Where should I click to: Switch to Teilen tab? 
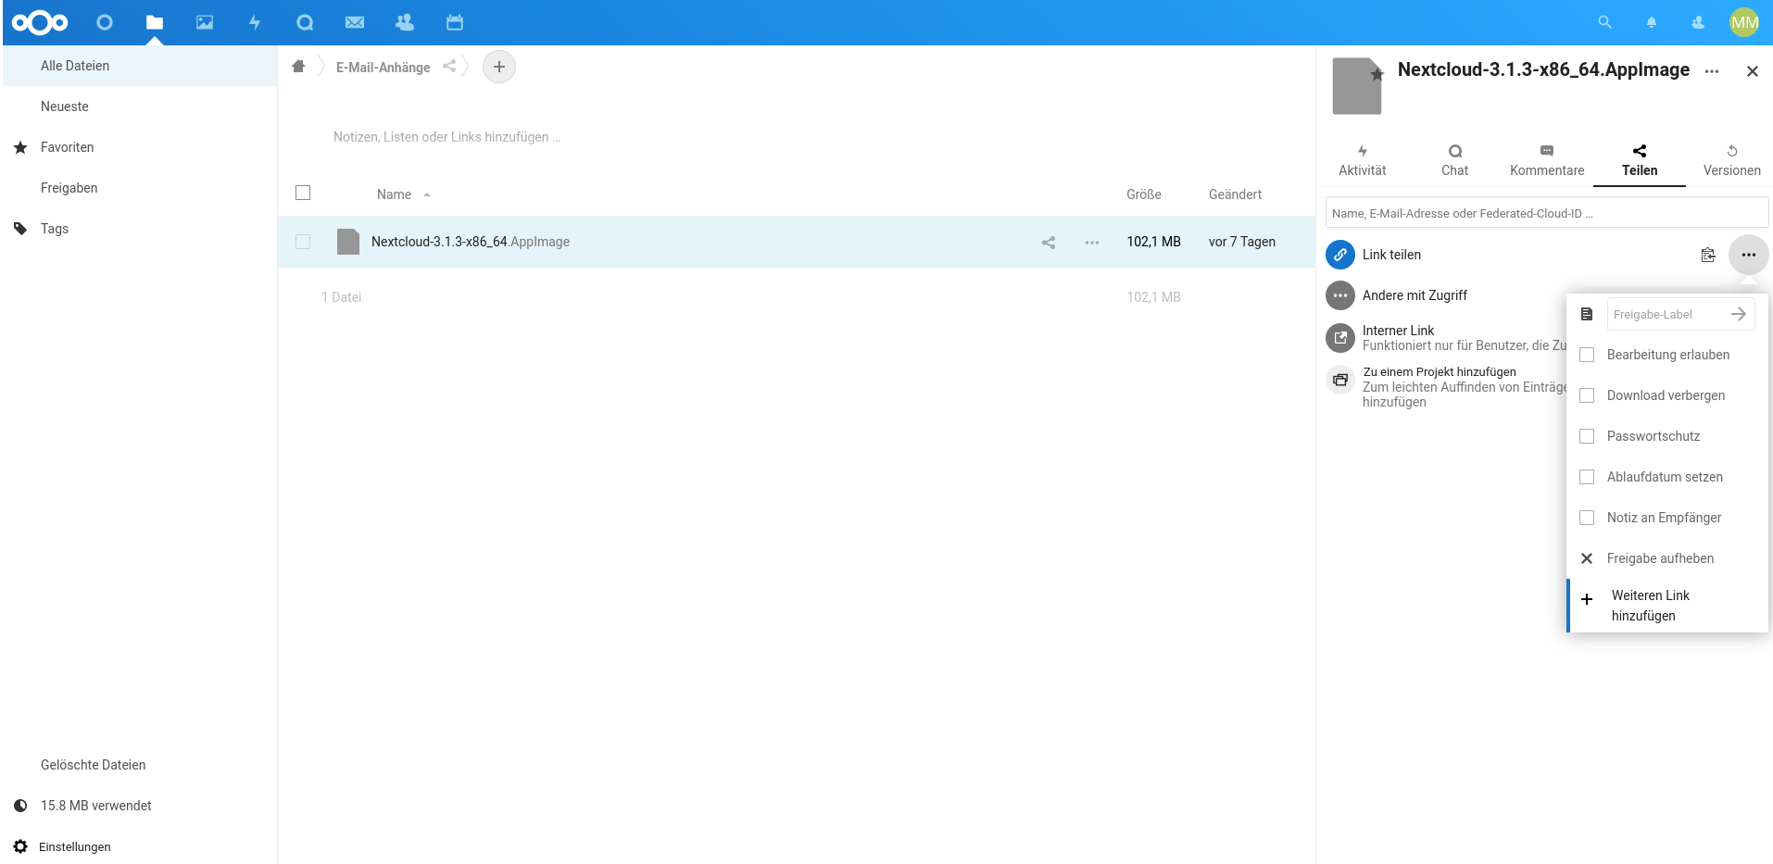tap(1640, 161)
